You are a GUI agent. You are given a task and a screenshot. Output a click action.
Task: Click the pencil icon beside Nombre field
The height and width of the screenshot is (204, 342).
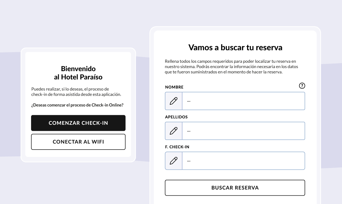click(x=174, y=101)
